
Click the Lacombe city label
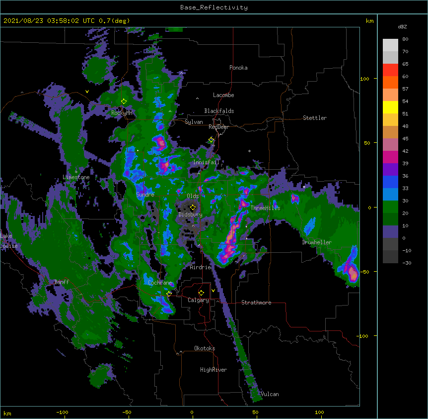[223, 95]
